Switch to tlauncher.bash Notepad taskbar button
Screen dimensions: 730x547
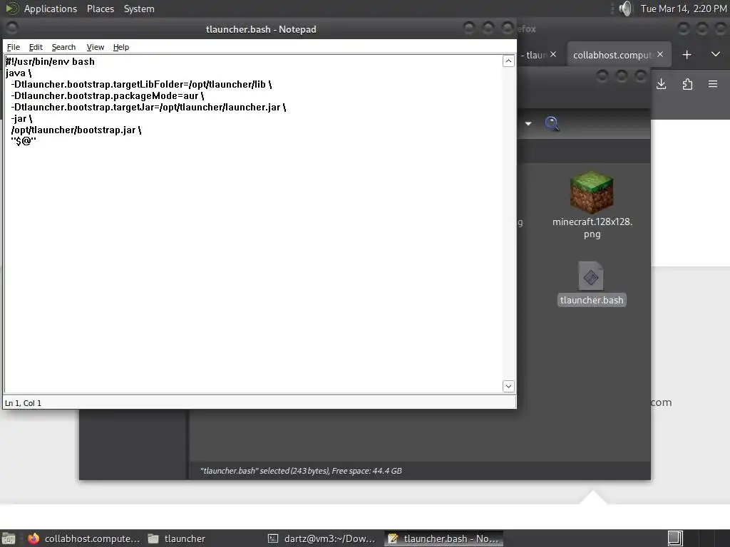click(x=443, y=538)
